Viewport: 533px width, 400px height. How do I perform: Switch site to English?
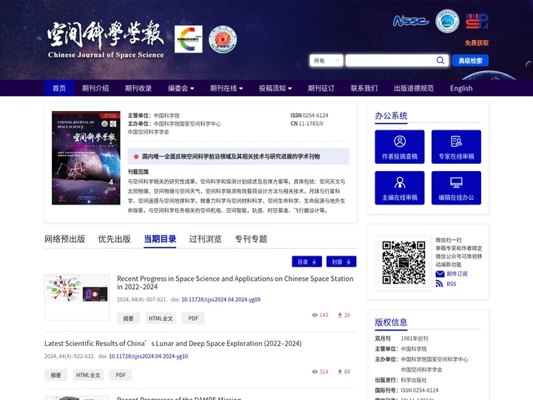[x=461, y=88]
